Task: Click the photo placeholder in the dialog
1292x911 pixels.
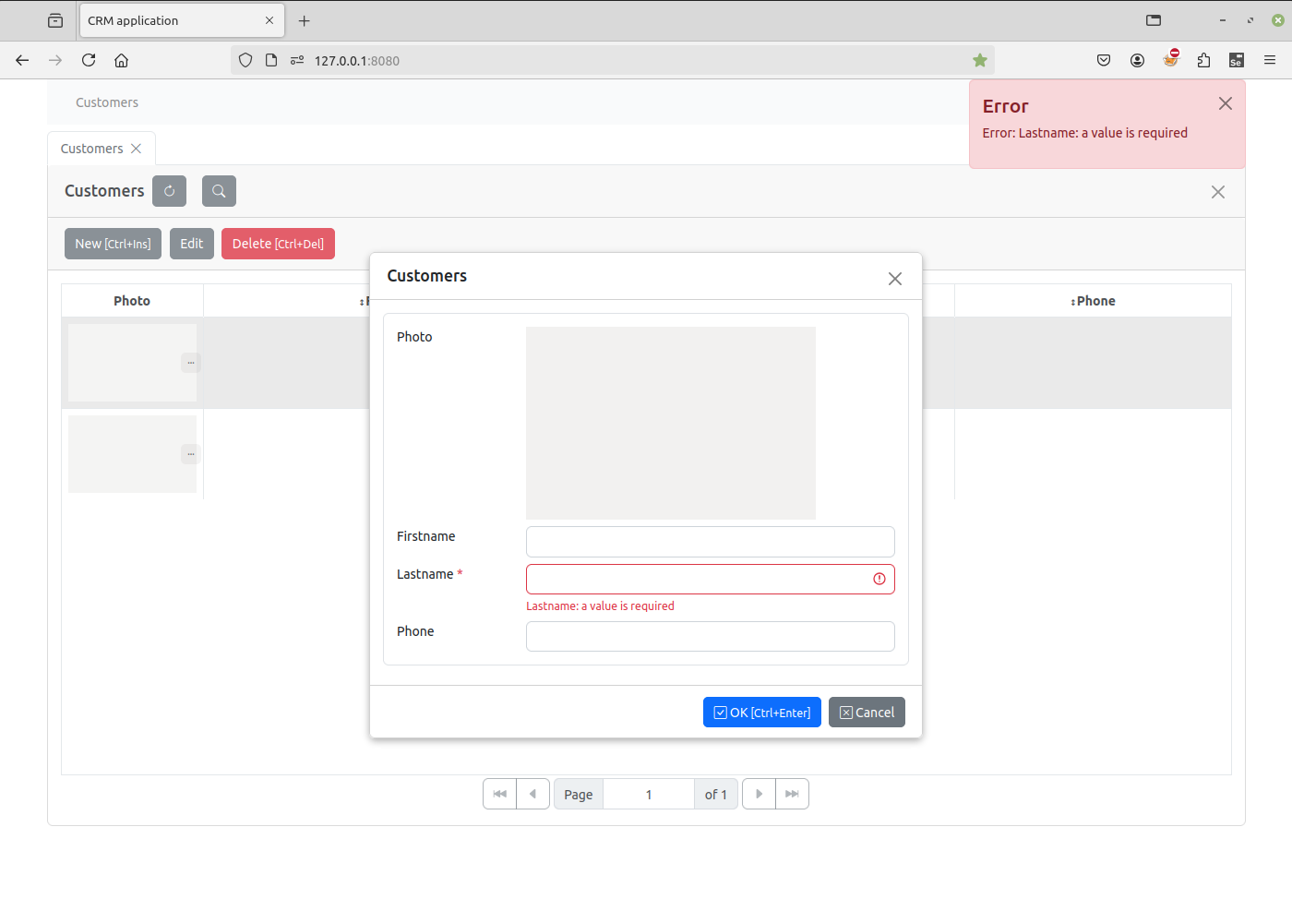Action: click(670, 423)
